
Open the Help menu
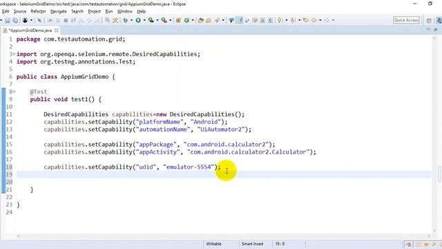(x=141, y=11)
